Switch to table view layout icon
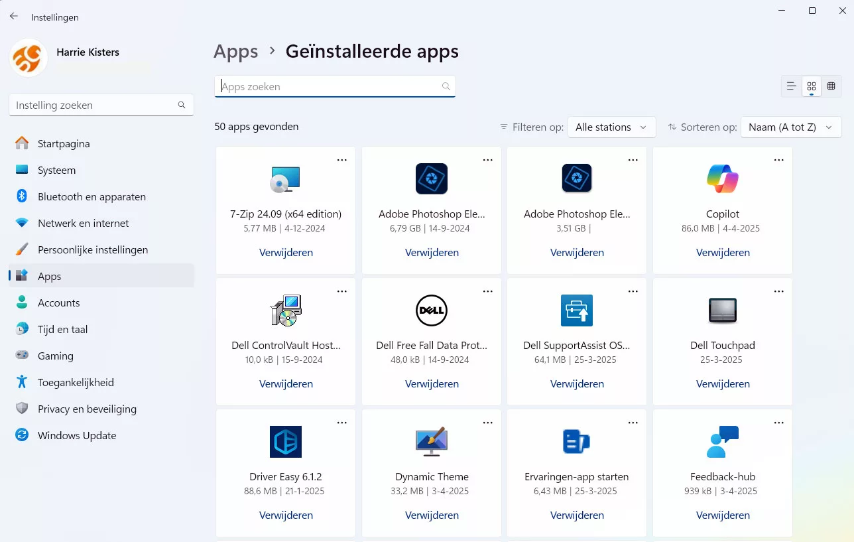 pos(831,86)
